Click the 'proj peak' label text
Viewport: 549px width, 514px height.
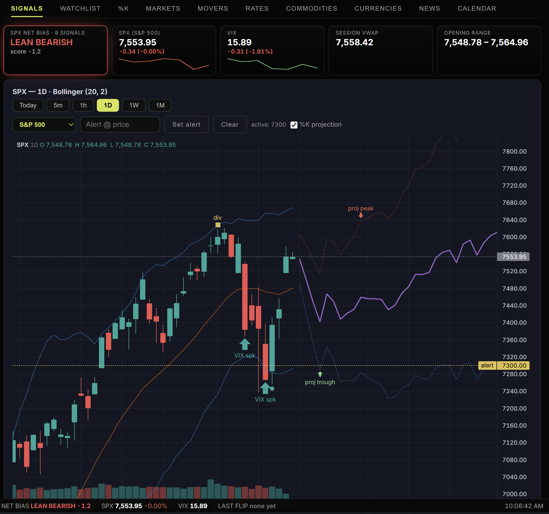pos(361,208)
